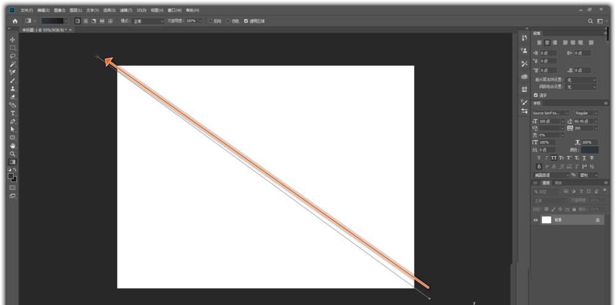Open the Creative Cloud Libraries panel icon
616x305 pixels.
point(524,76)
